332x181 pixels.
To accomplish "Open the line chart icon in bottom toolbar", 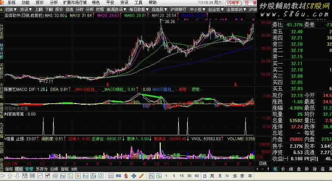I will (40, 176).
